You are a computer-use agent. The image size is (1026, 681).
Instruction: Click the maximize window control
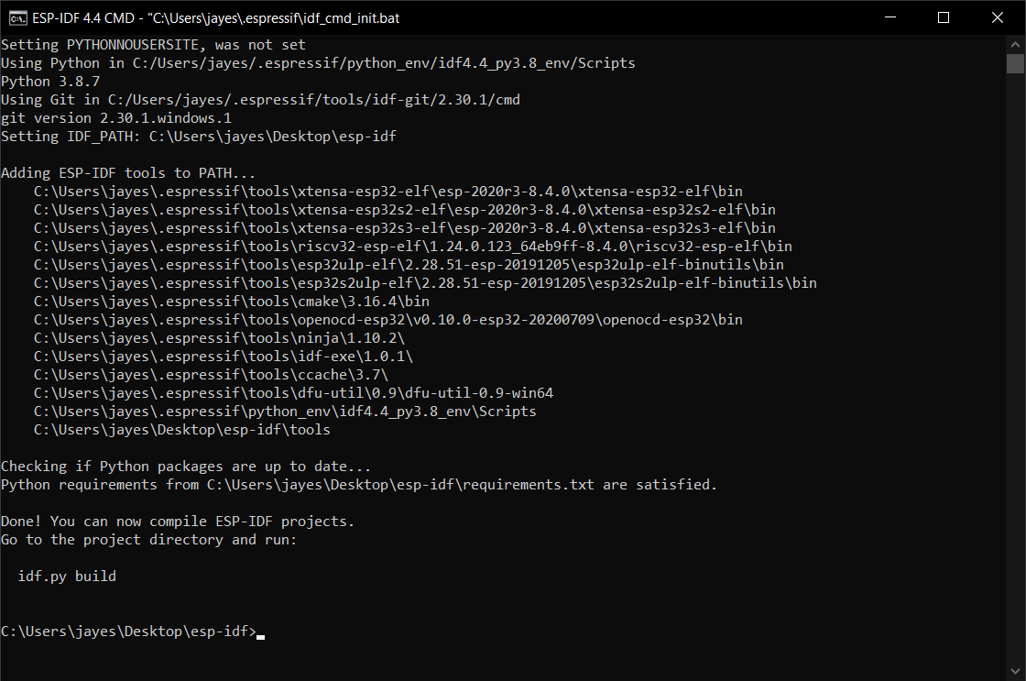click(943, 17)
